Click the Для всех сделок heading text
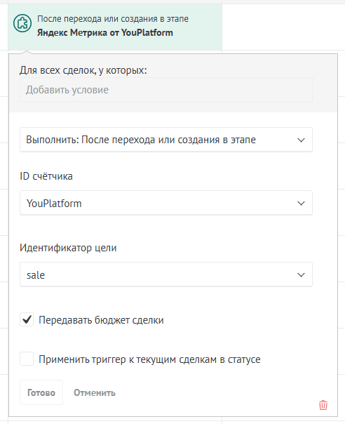Image resolution: width=345 pixels, height=424 pixels. coord(83,70)
